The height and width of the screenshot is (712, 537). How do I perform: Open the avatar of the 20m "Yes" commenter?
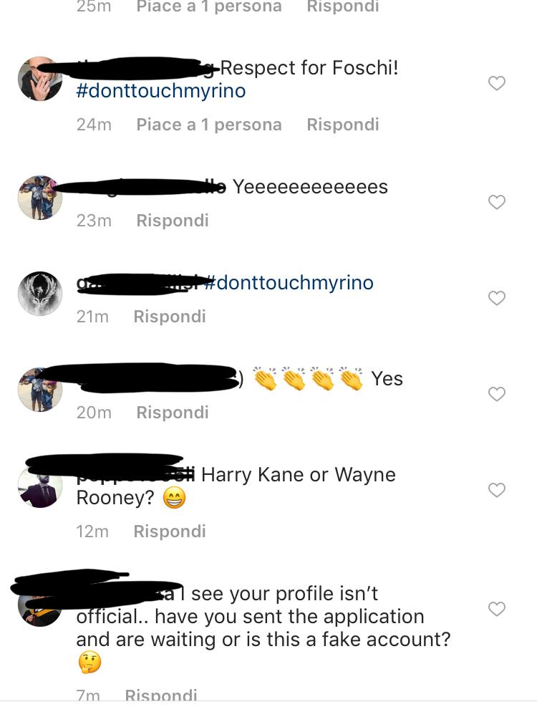[x=40, y=390]
